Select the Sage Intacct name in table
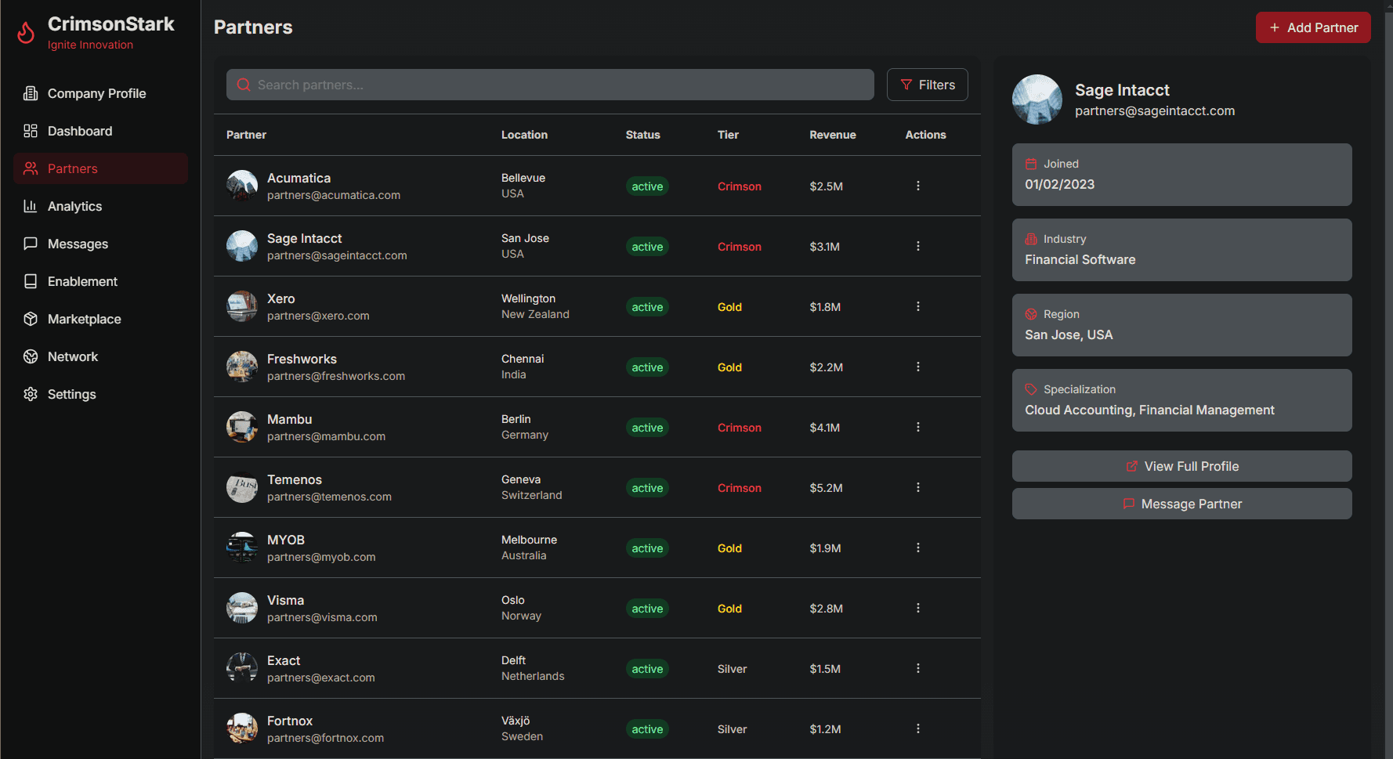The width and height of the screenshot is (1393, 759). click(304, 238)
